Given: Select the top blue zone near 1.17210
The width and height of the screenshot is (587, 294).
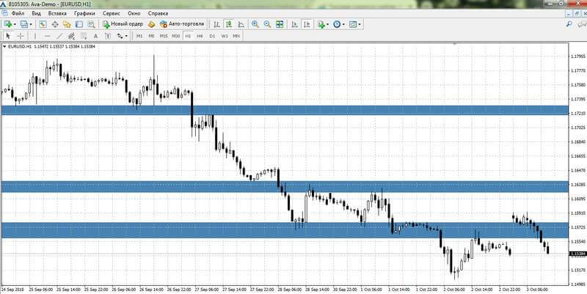Looking at the screenshot, I should (x=285, y=110).
